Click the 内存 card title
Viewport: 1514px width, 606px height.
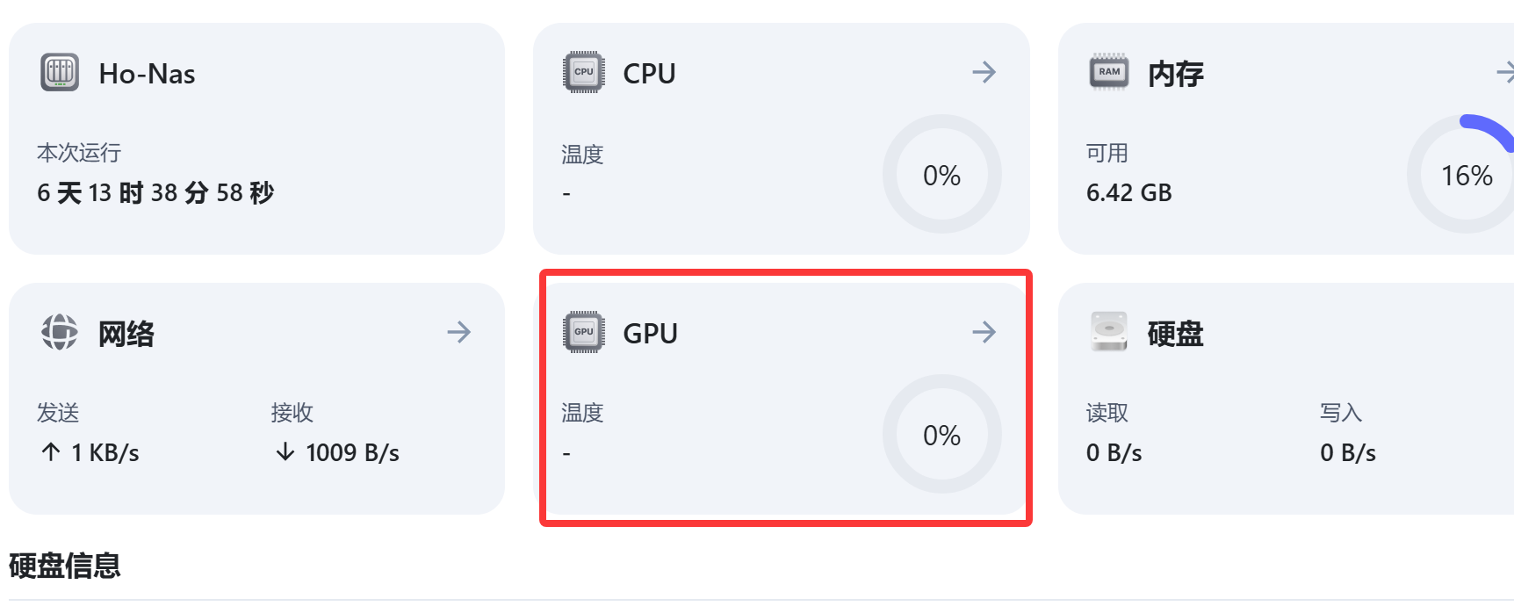click(1176, 74)
